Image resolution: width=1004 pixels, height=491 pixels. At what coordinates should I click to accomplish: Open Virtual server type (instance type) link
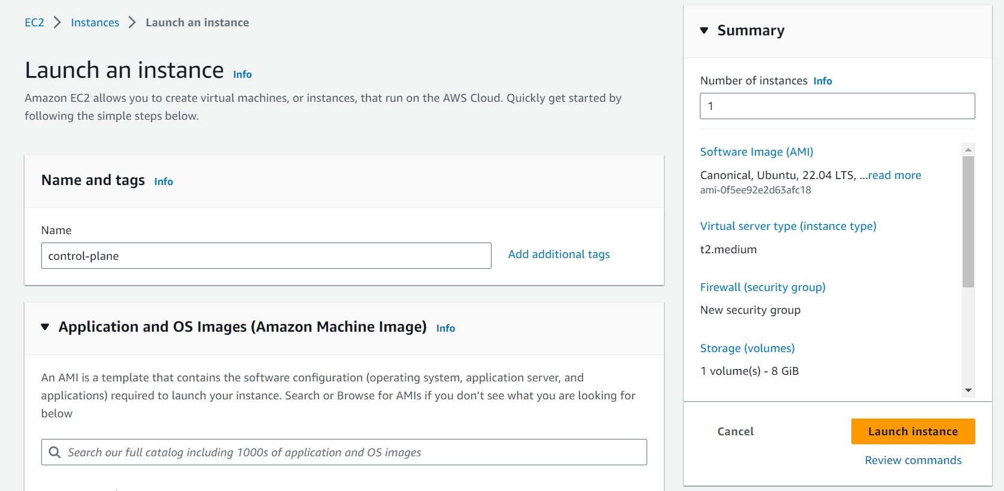(x=788, y=226)
